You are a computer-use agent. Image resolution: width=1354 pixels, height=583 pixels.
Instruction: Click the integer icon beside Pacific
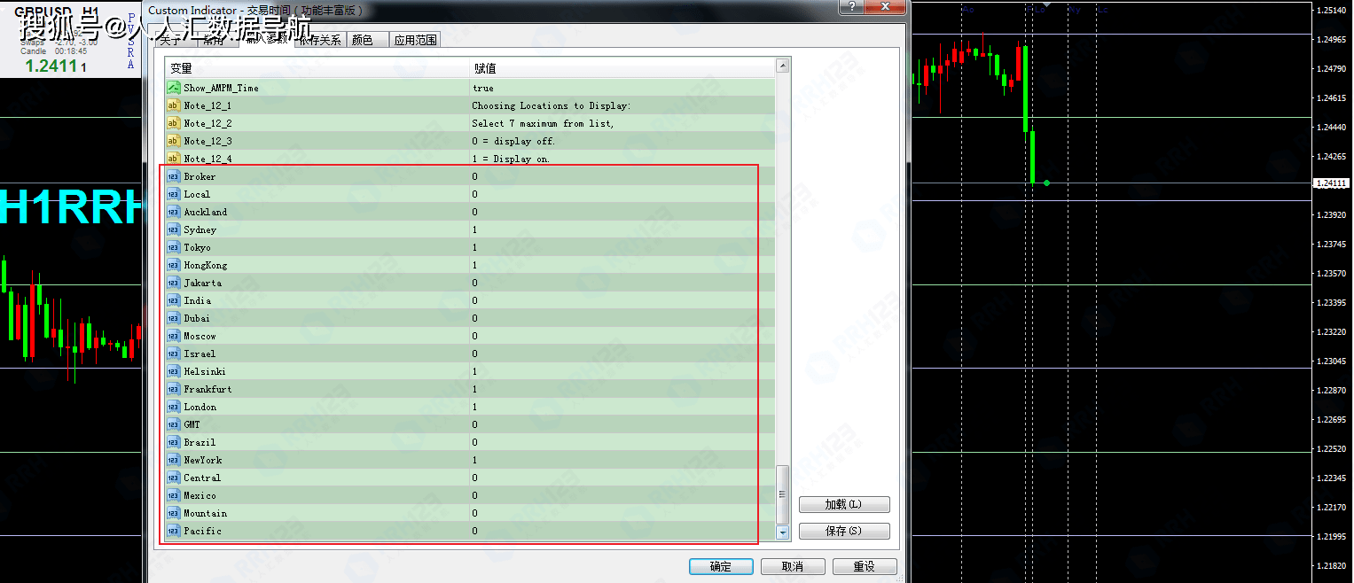174,531
